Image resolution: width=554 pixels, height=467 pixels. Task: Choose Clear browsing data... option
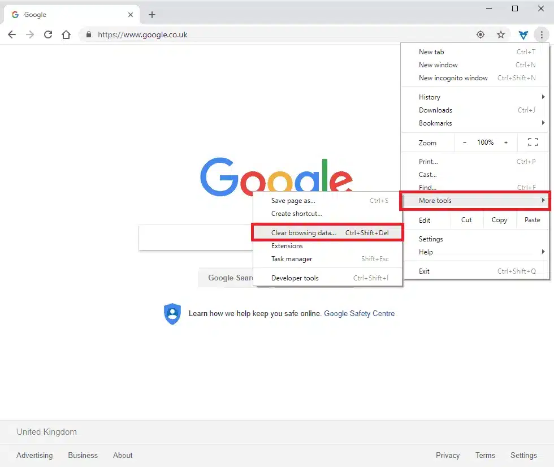pyautogui.click(x=327, y=233)
